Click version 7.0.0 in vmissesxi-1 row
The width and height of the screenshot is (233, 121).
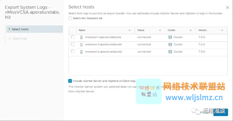click(x=202, y=37)
